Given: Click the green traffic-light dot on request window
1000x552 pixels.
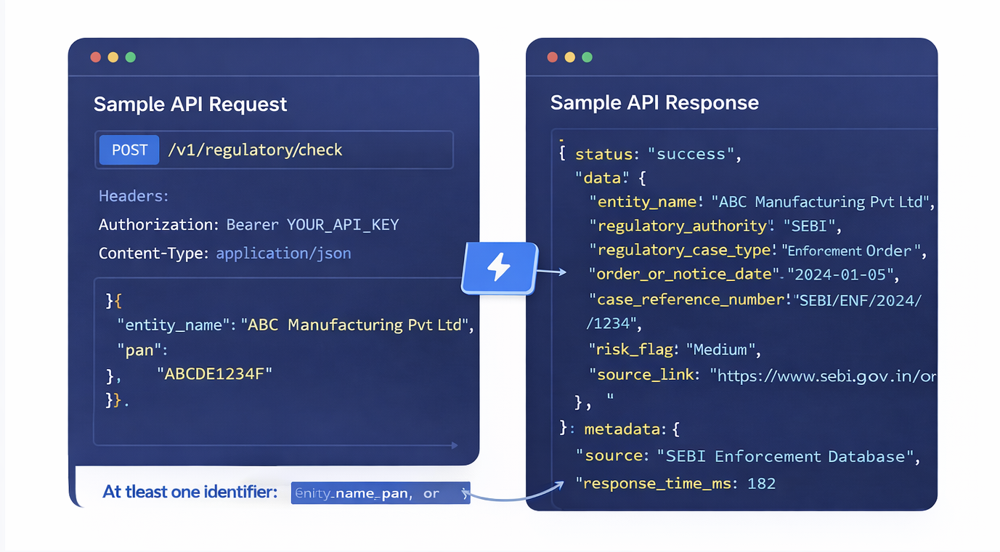Looking at the screenshot, I should coord(130,57).
